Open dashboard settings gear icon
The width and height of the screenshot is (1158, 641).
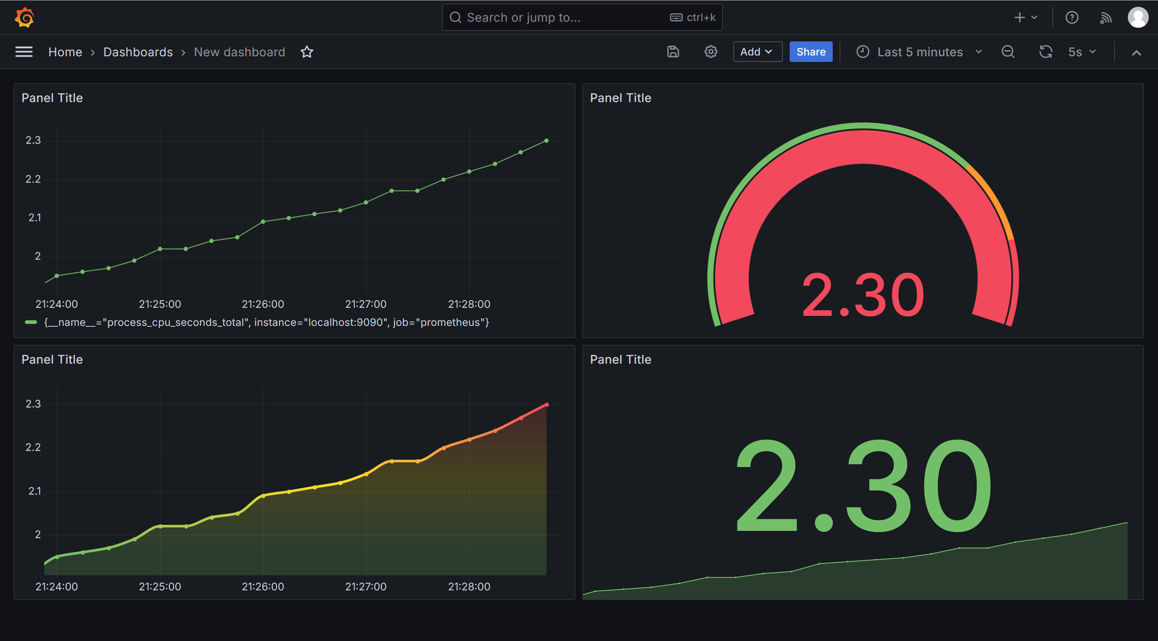[x=710, y=52]
